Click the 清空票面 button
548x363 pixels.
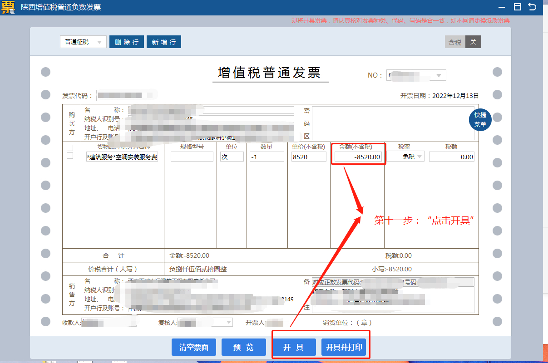(x=194, y=347)
